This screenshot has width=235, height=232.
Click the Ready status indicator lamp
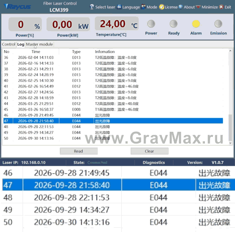coord(173,24)
